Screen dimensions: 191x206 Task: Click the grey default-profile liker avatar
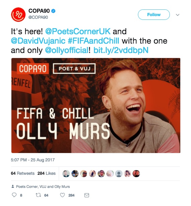(119, 173)
